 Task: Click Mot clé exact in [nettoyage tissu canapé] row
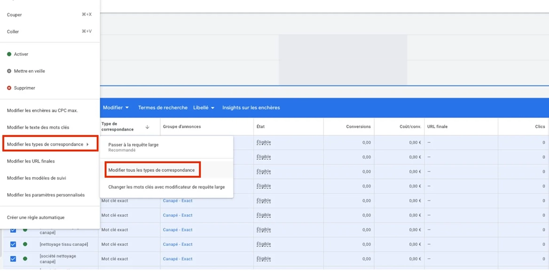115,244
